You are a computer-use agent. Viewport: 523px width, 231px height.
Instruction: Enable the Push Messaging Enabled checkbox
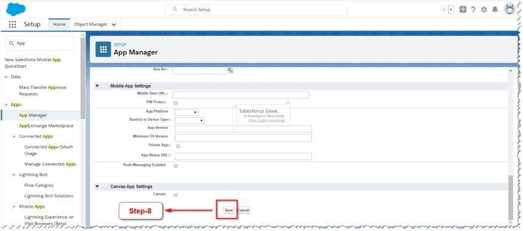click(x=175, y=166)
